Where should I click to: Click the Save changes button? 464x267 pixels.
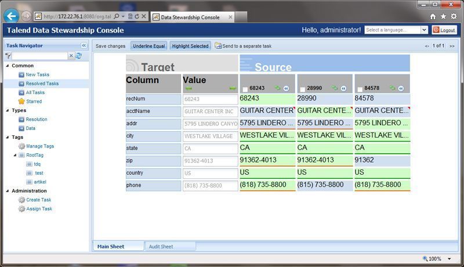[110, 46]
